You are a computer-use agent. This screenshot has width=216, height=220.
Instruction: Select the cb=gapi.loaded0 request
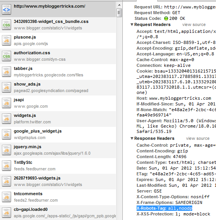tap(58, 213)
